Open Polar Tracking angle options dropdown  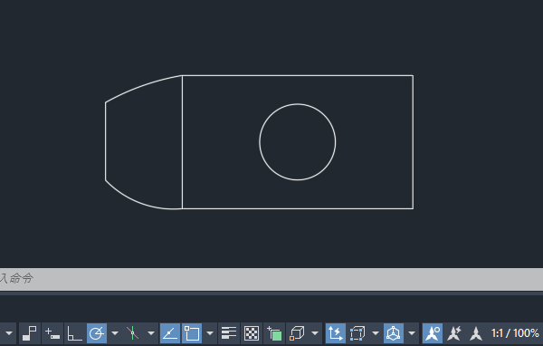(x=115, y=333)
